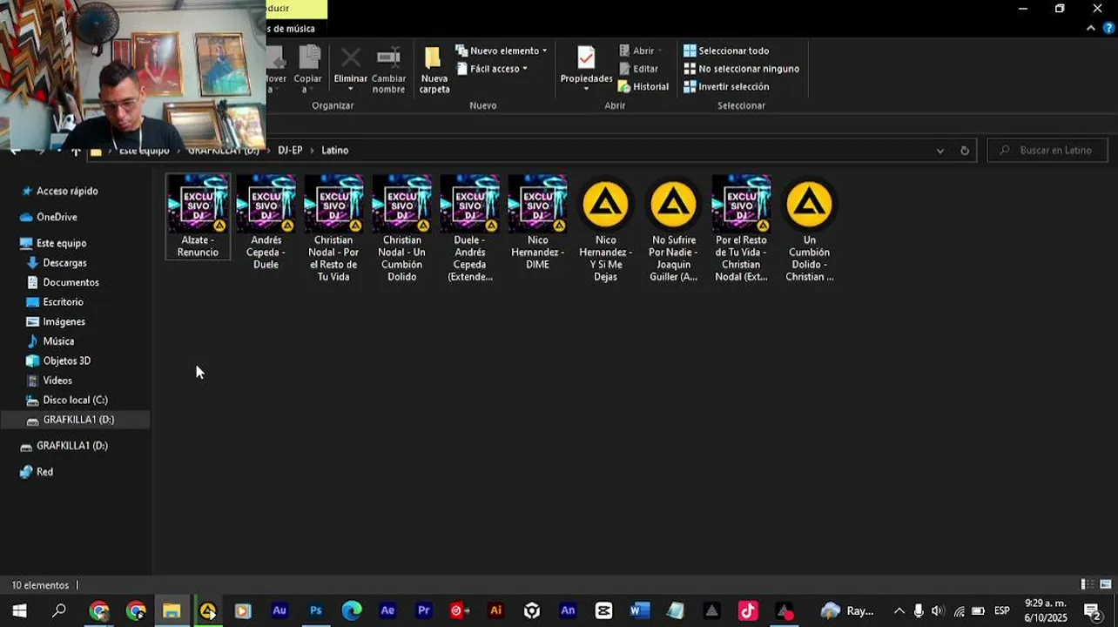Click Latino in address path
Viewport: 1118px width, 627px height.
coord(335,151)
